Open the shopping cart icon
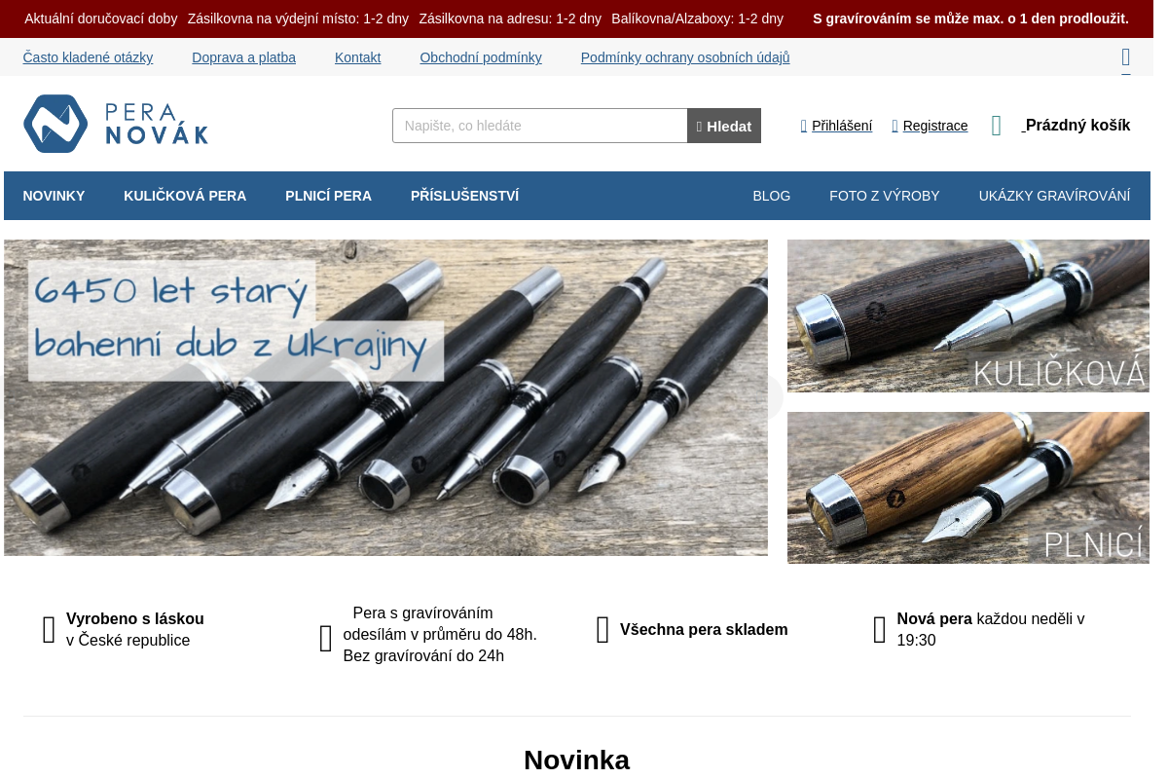This screenshot has height=779, width=1168. click(996, 126)
